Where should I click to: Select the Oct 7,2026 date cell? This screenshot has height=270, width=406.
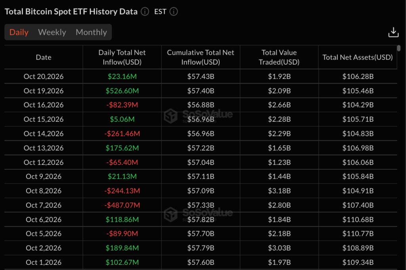44,205
